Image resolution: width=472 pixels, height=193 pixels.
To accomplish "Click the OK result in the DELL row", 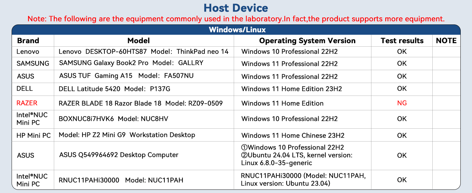I will [402, 88].
